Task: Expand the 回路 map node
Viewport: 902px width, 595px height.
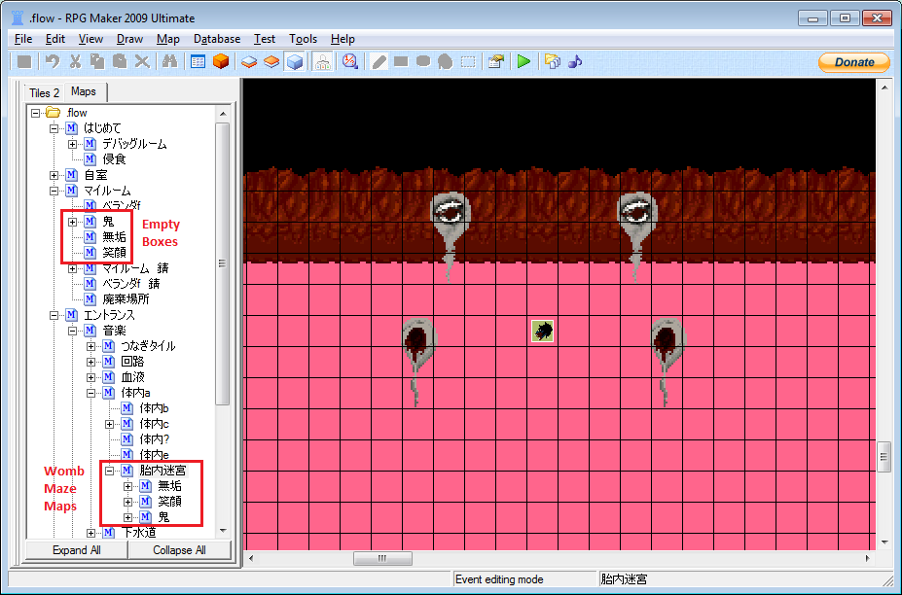Action: 90,362
